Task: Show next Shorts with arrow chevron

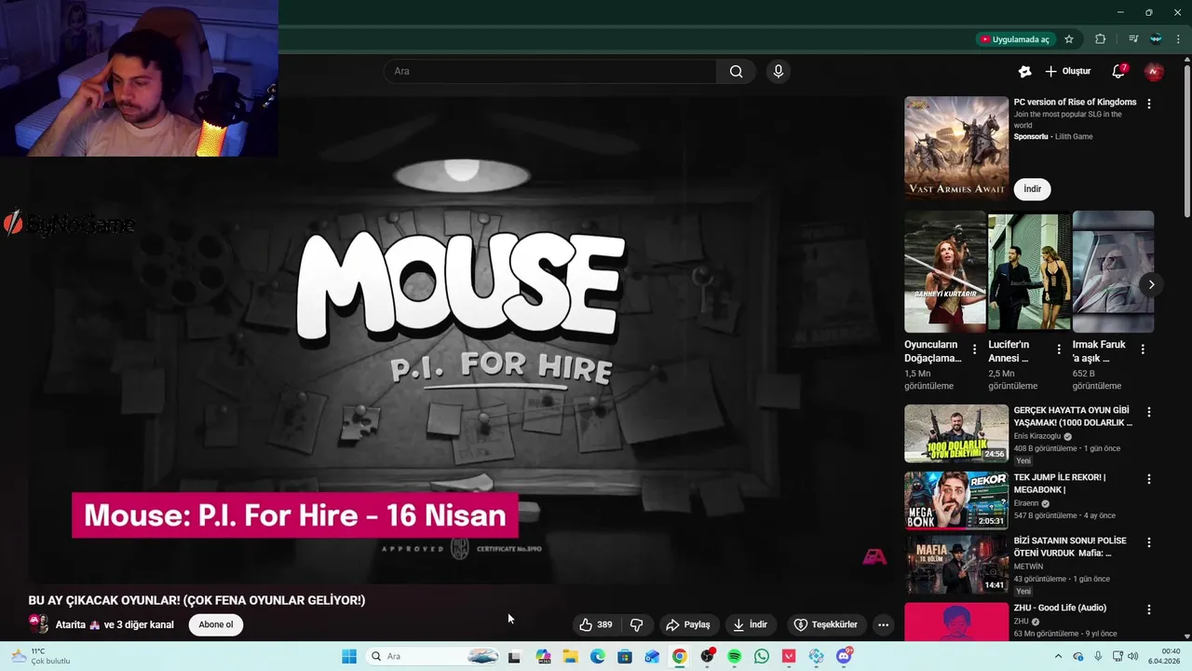Action: pos(1151,284)
